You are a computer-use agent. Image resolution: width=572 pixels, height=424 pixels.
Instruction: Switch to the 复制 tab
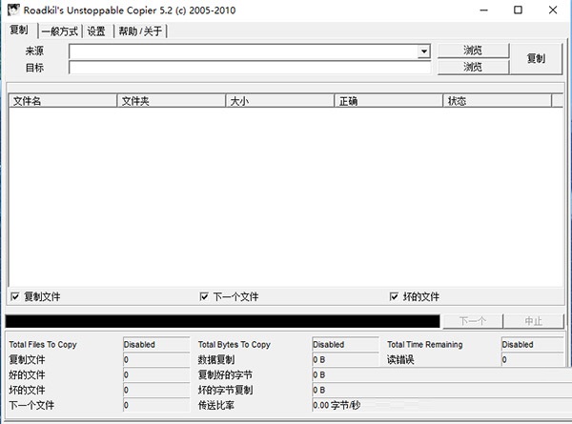(19, 30)
